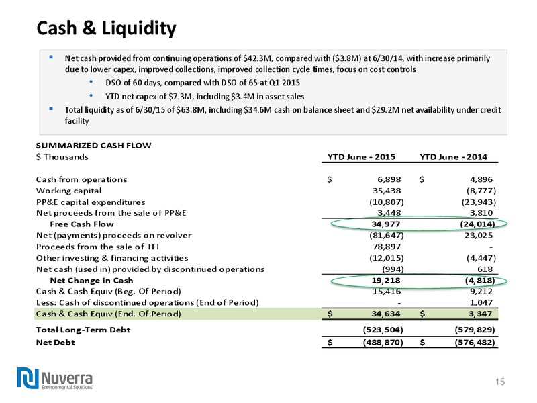Select 'PP&E capital expenditures' label
The height and width of the screenshot is (403, 537).
click(91, 202)
